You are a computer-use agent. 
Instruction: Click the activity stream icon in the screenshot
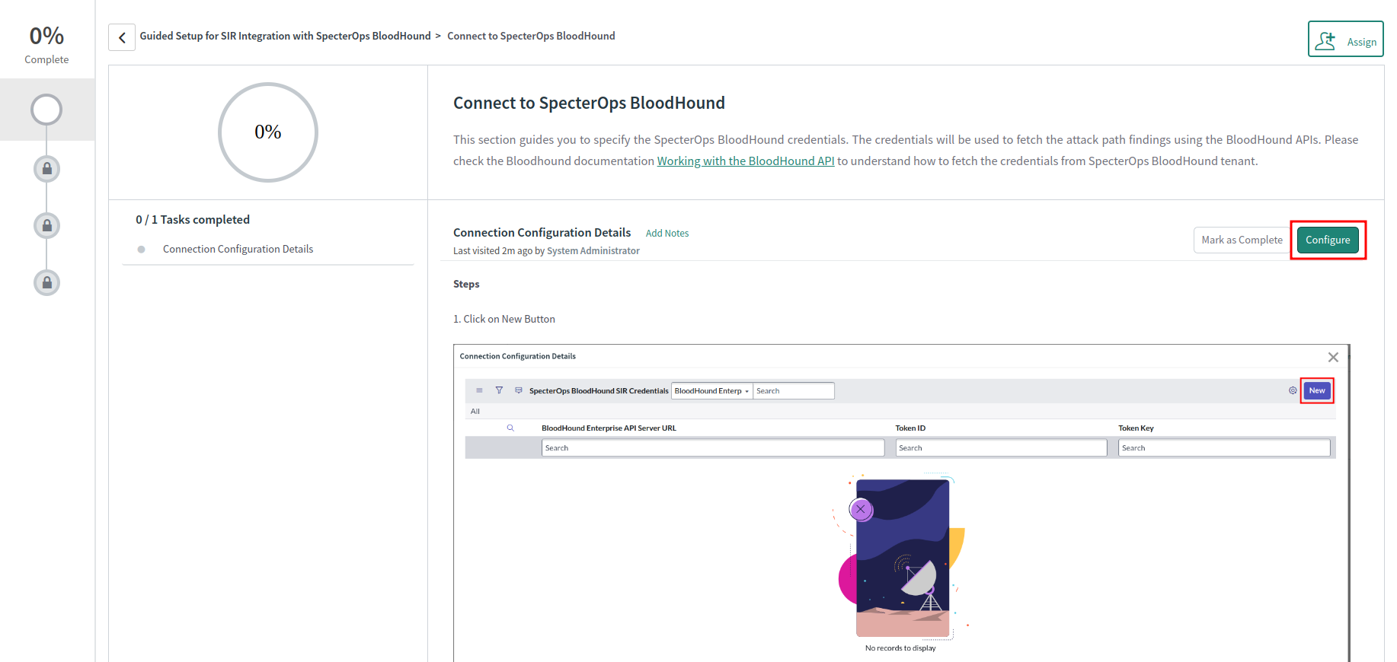(519, 390)
